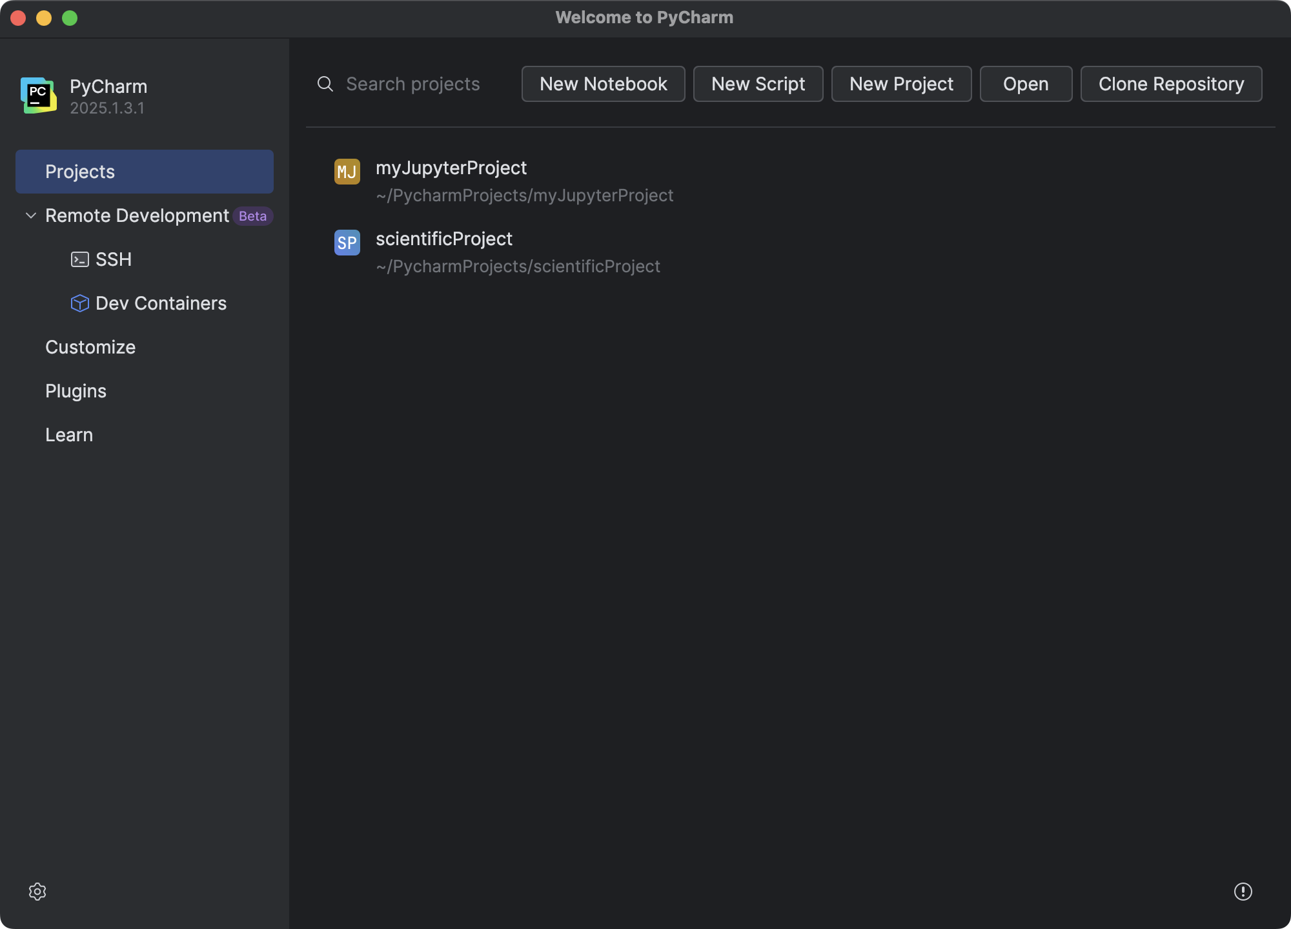This screenshot has width=1291, height=929.
Task: Click the search magnifier icon
Action: coord(325,84)
